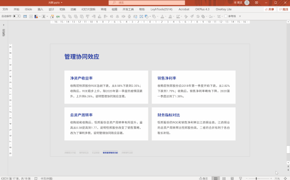Expand the collapsed slide thumbnail pane chevron

tap(4, 25)
